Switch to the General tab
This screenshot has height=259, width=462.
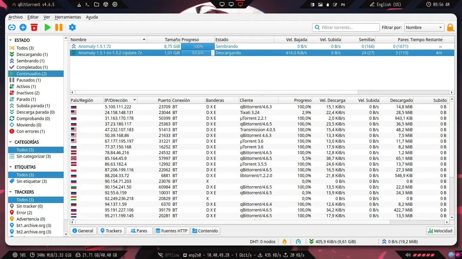point(83,231)
